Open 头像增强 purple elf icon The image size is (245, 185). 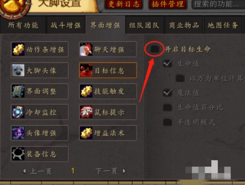coord(18,133)
